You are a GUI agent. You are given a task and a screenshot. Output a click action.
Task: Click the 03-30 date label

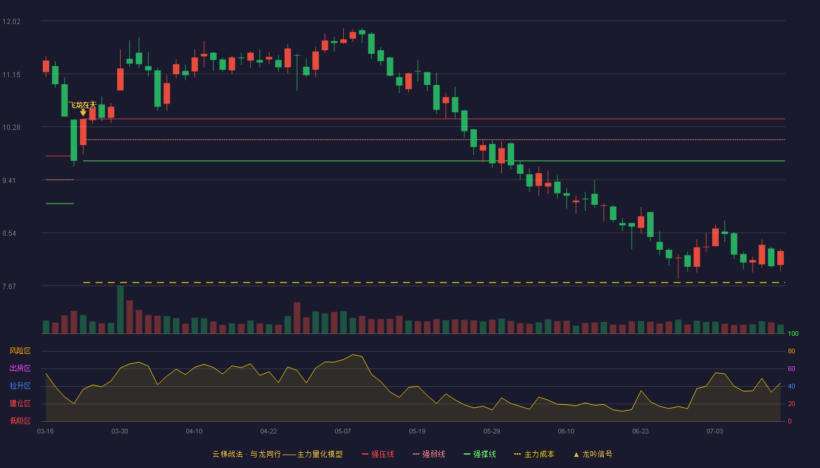119,431
